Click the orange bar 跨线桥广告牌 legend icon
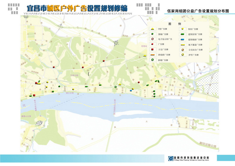The width and height of the screenshot is (235, 166). click(153, 55)
